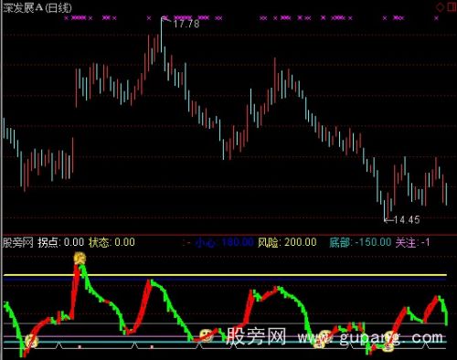
Task: Click the 状态: 0.00 indicator value
Action: pos(112,242)
